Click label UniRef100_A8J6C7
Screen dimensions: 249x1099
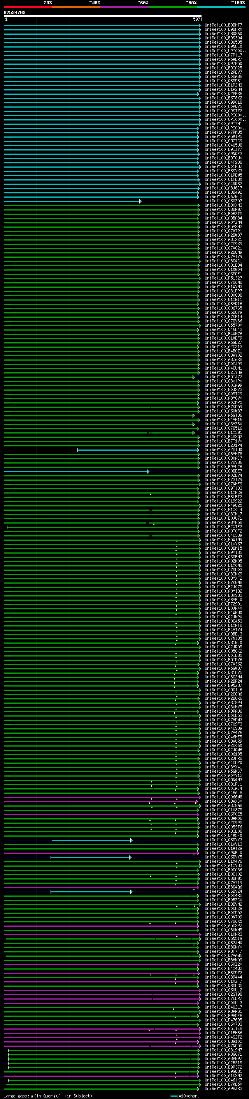223,188
